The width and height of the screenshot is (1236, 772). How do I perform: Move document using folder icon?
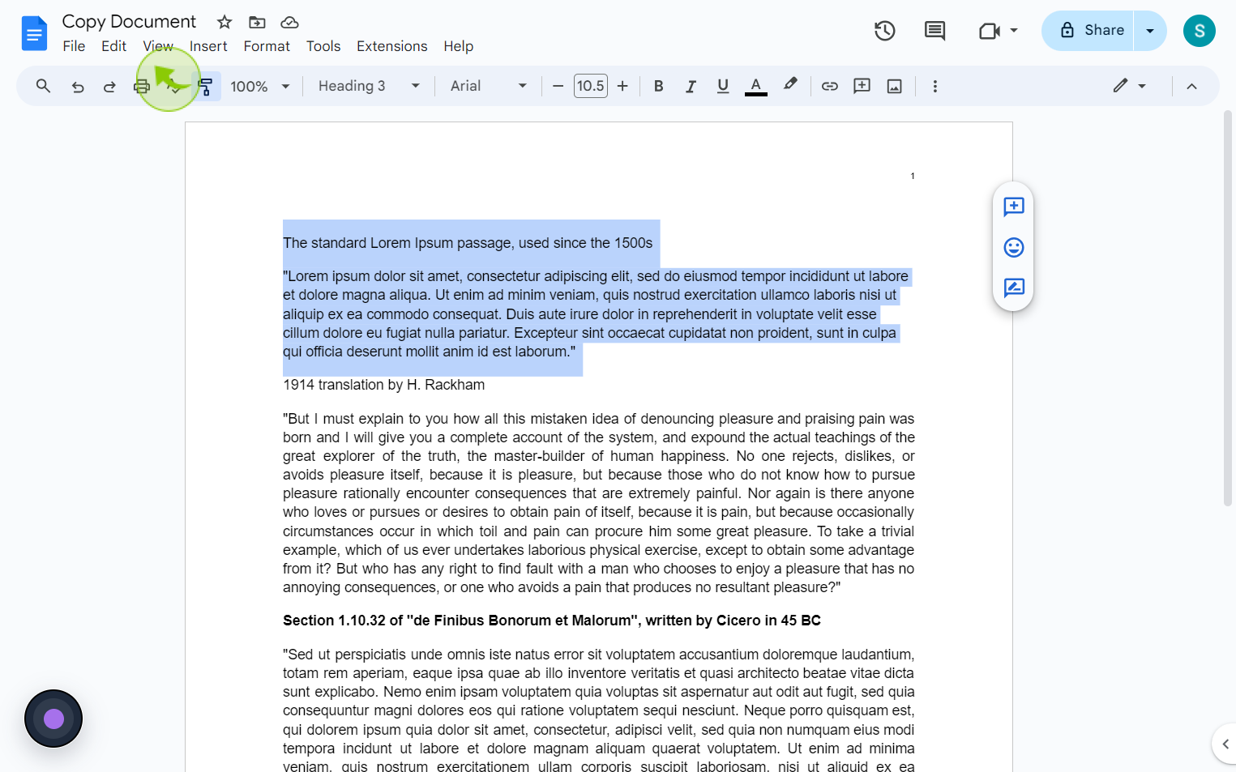coord(257,22)
